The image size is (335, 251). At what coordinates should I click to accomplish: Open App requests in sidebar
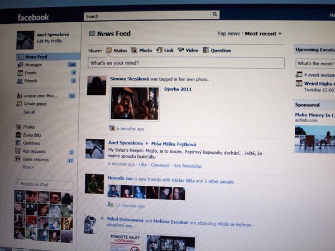[x=34, y=152]
